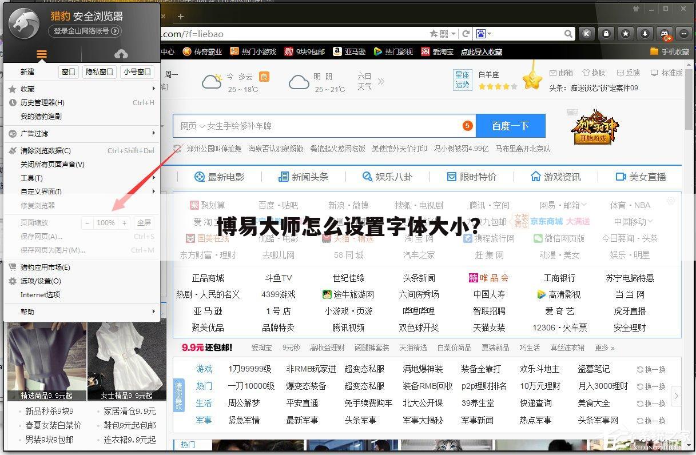
Task: Open the 网页 search type dropdown
Action: pyautogui.click(x=192, y=126)
